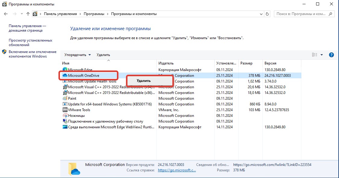This screenshot has width=339, height=178.
Task: Click "Корпорация Майкрософт" publisher for Microsoft Edge
Action: (180, 70)
